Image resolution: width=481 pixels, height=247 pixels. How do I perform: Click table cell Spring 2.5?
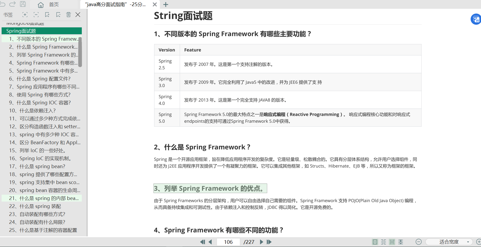[x=167, y=64]
